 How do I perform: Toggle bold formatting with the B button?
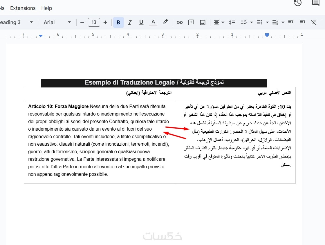(x=118, y=22)
